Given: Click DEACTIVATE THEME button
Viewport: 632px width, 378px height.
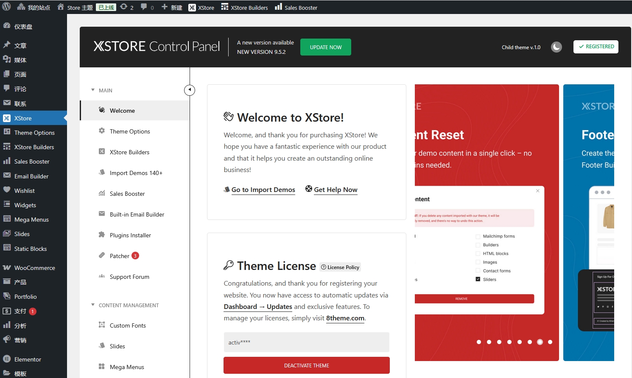Looking at the screenshot, I should (x=307, y=365).
